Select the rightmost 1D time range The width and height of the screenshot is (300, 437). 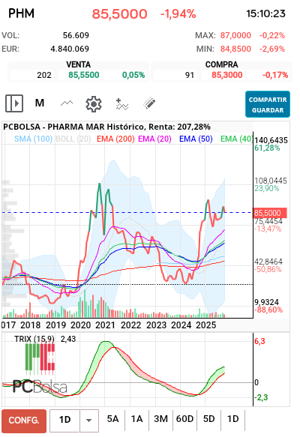232,419
